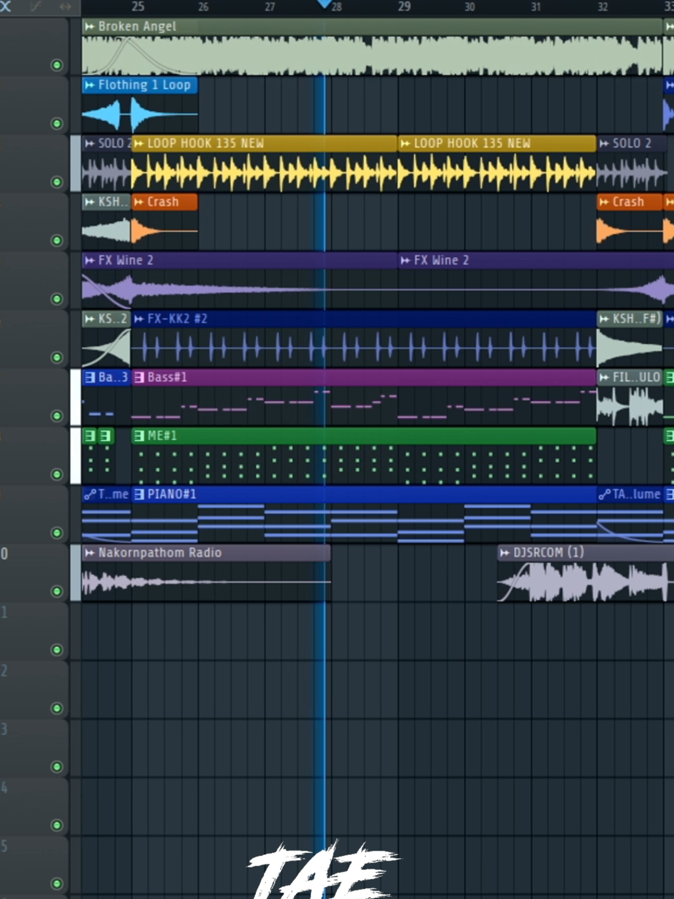Click the first LOOP HOOK 135 NEW yellow waveform

(x=264, y=172)
